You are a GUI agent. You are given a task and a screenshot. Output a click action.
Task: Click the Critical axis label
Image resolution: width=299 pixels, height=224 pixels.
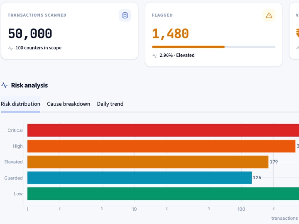(x=15, y=130)
